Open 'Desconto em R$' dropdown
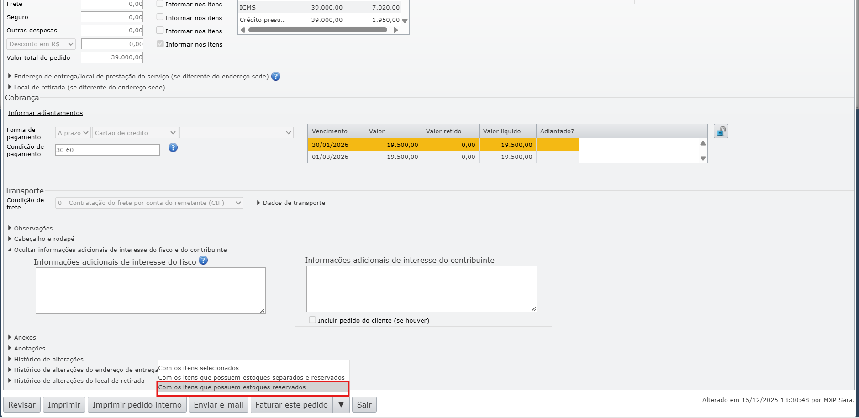Screen dimensions: 859x418 pyautogui.click(x=41, y=44)
